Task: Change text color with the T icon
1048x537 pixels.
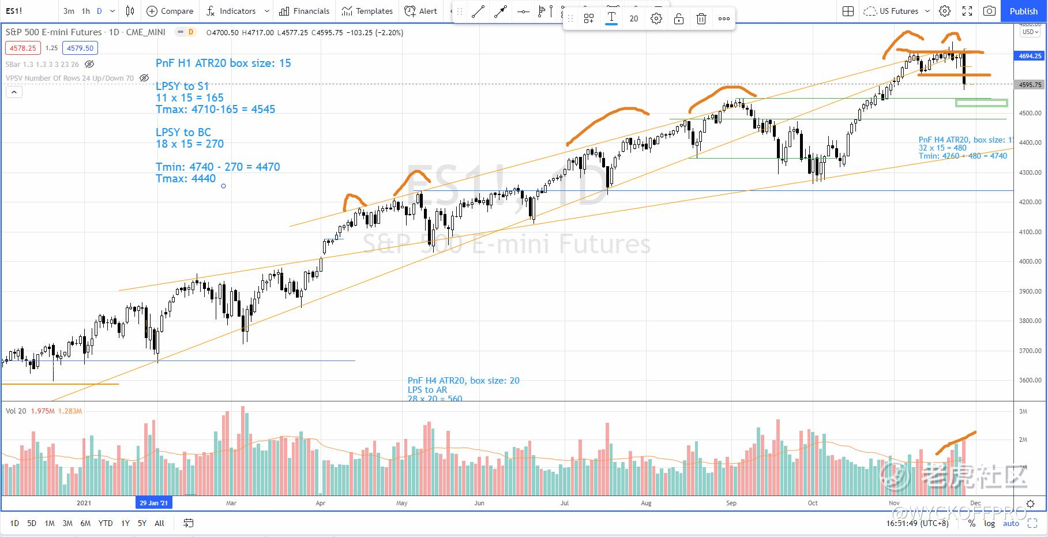Action: point(611,19)
